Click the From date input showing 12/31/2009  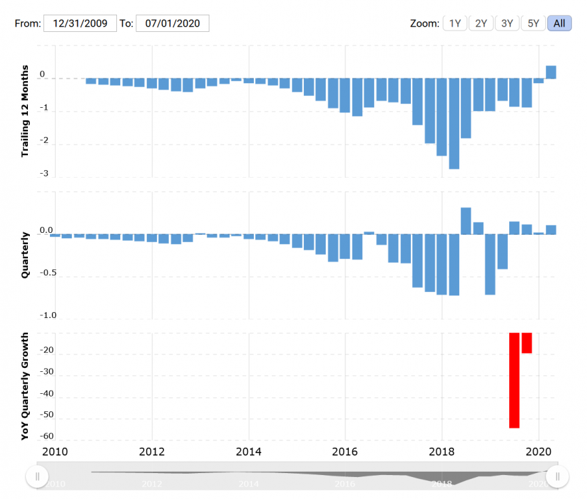click(x=80, y=23)
